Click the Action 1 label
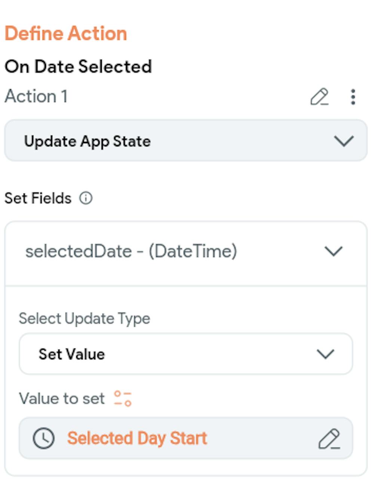The image size is (374, 481). tap(36, 97)
